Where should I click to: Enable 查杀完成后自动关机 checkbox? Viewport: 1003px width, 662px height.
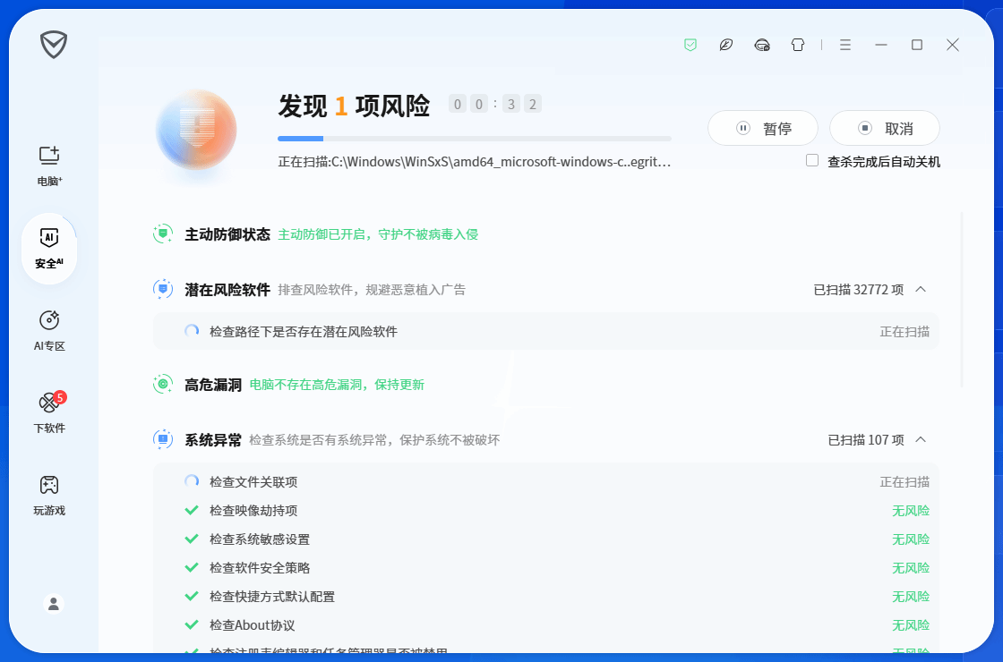tap(812, 160)
